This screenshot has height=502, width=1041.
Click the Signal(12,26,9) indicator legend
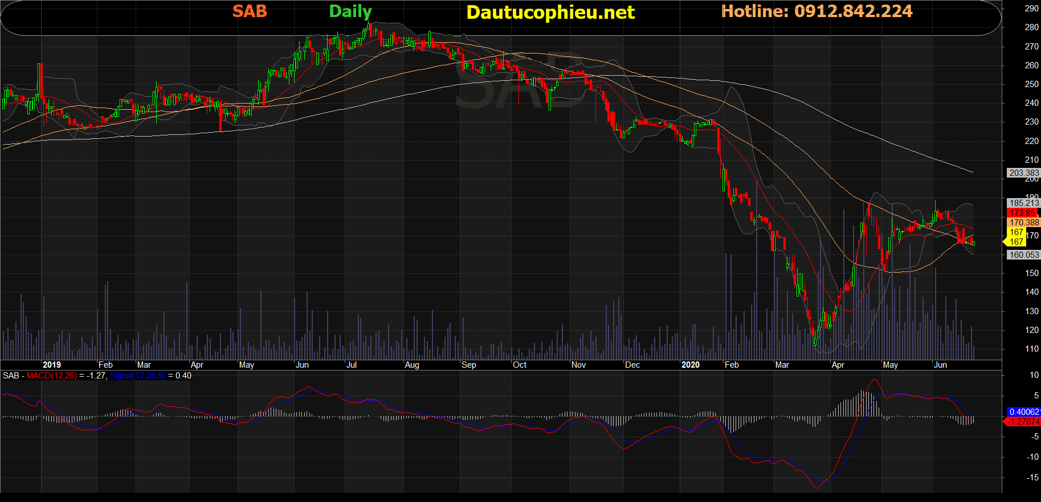[137, 376]
